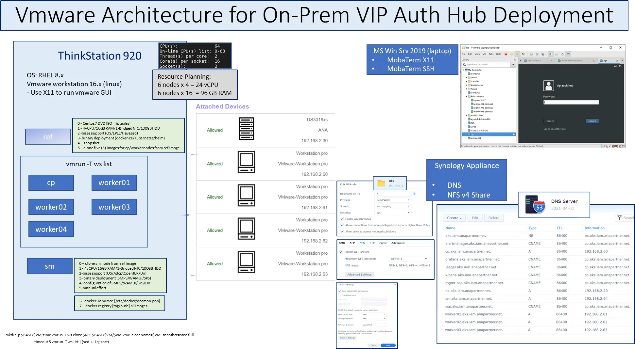Open the Write packet size dropdown
Viewport: 635px width, 349px height.
(x=374, y=319)
